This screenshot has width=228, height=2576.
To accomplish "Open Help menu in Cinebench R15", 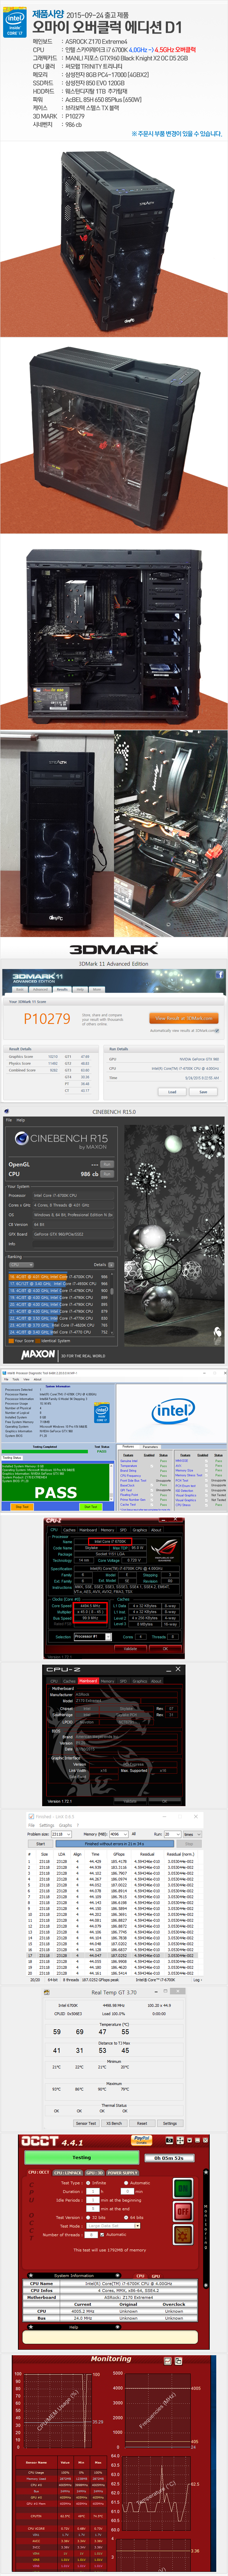I will pos(21,1120).
